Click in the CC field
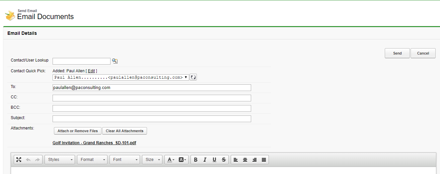440x174 pixels. click(x=152, y=98)
